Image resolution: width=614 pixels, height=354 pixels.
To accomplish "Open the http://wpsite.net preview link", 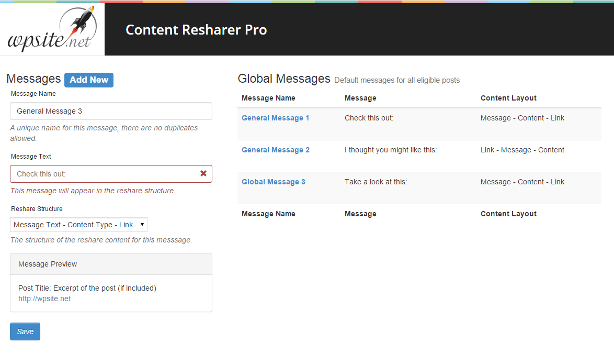I will point(44,298).
